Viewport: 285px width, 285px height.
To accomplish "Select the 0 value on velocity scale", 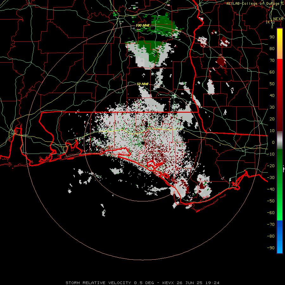I will point(273,142).
